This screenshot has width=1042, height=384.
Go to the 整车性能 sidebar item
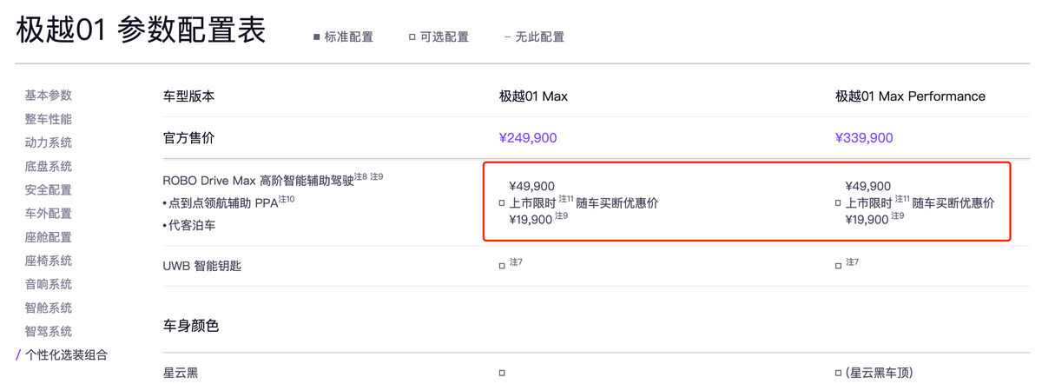point(49,119)
